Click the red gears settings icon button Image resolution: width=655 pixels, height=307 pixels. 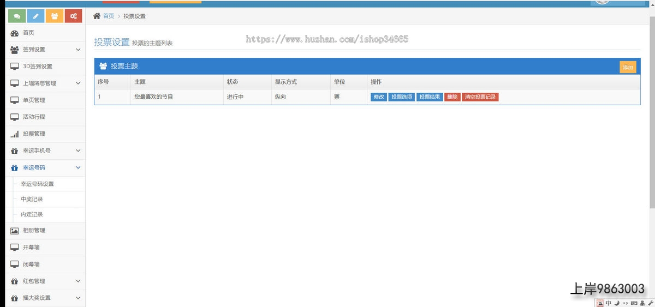[x=73, y=16]
